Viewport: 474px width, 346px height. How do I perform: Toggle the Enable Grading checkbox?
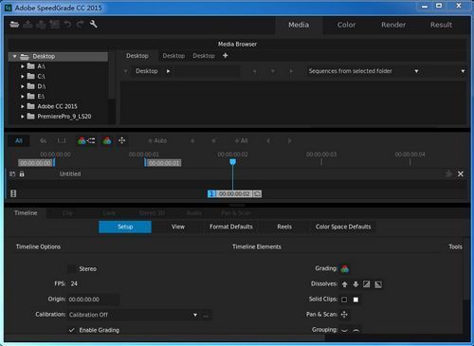pyautogui.click(x=72, y=330)
